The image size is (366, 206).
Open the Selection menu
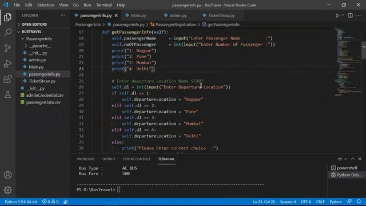click(46, 5)
